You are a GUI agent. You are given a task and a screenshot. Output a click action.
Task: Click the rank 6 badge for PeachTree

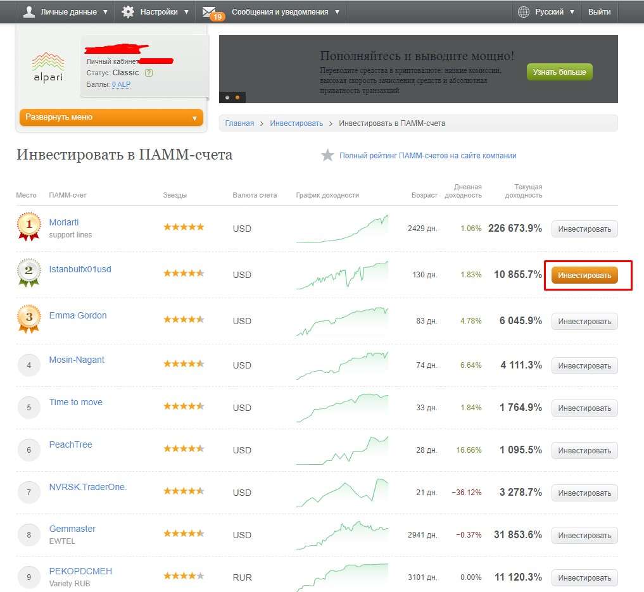coord(28,450)
